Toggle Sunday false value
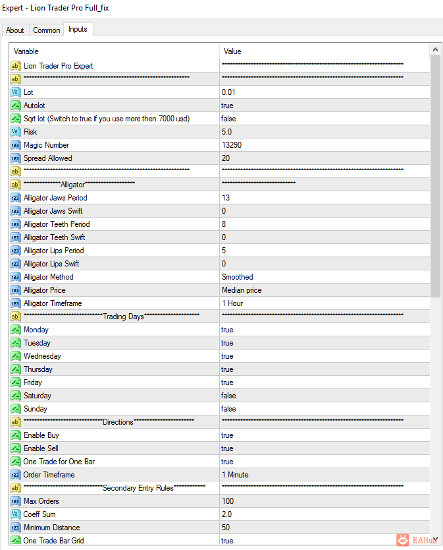The height and width of the screenshot is (550, 443). tap(325, 409)
